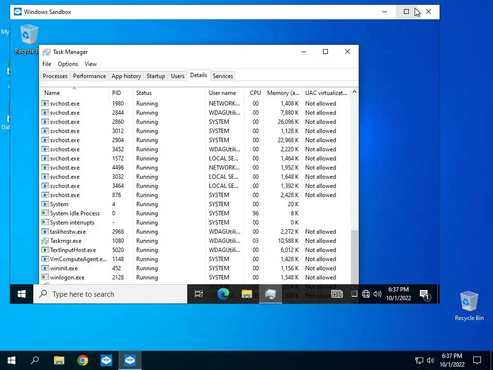The image size is (493, 370).
Task: Select the Taskmgr.exe process icon
Action: pyautogui.click(x=45, y=241)
